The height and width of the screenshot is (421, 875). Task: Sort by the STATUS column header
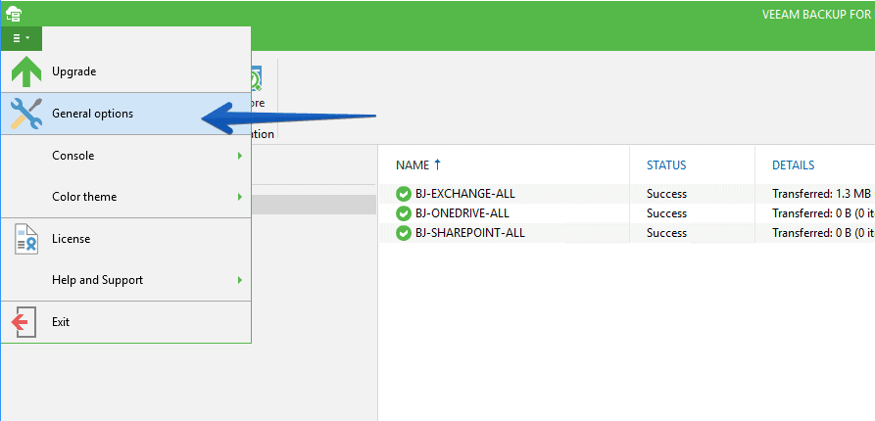click(x=666, y=165)
